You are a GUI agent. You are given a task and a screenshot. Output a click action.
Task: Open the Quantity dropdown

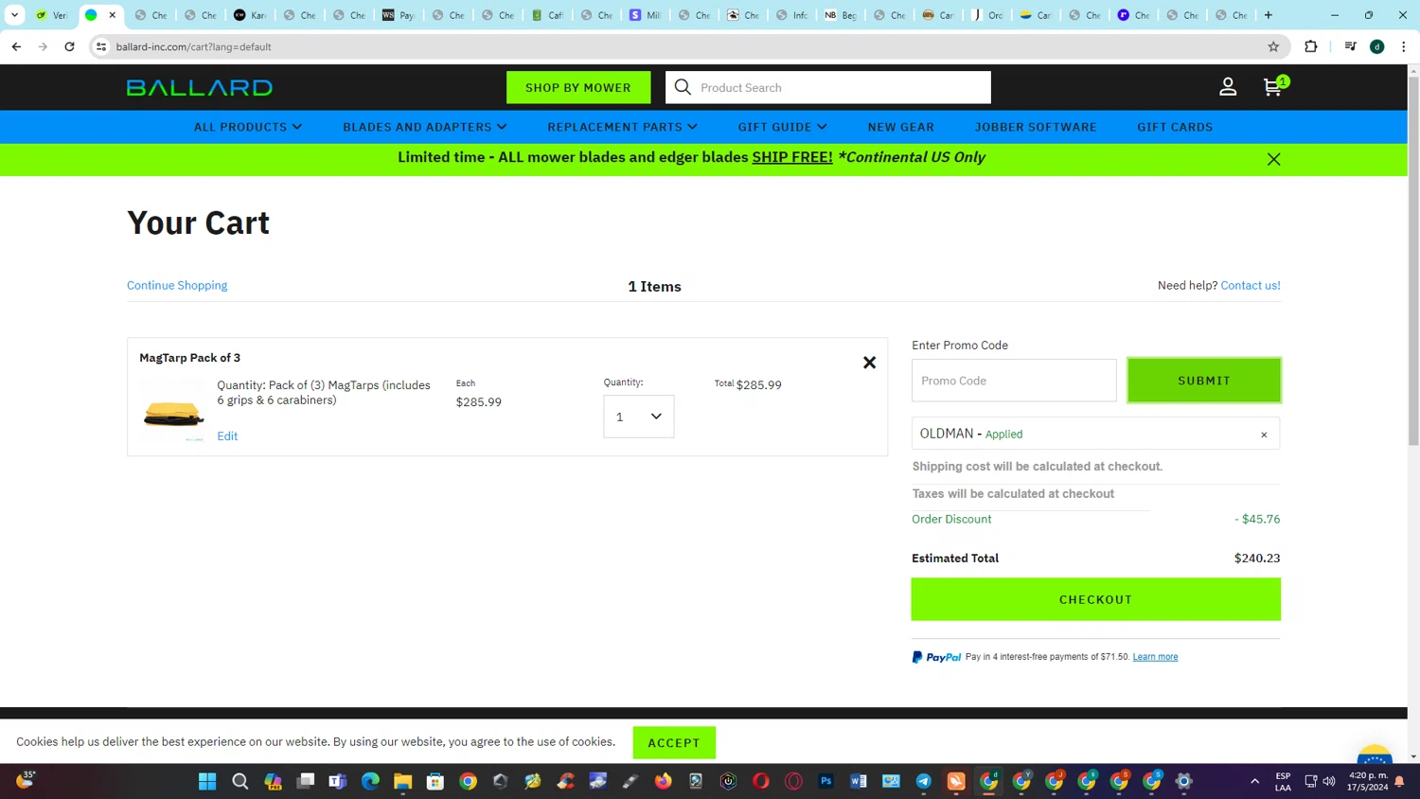pos(639,417)
